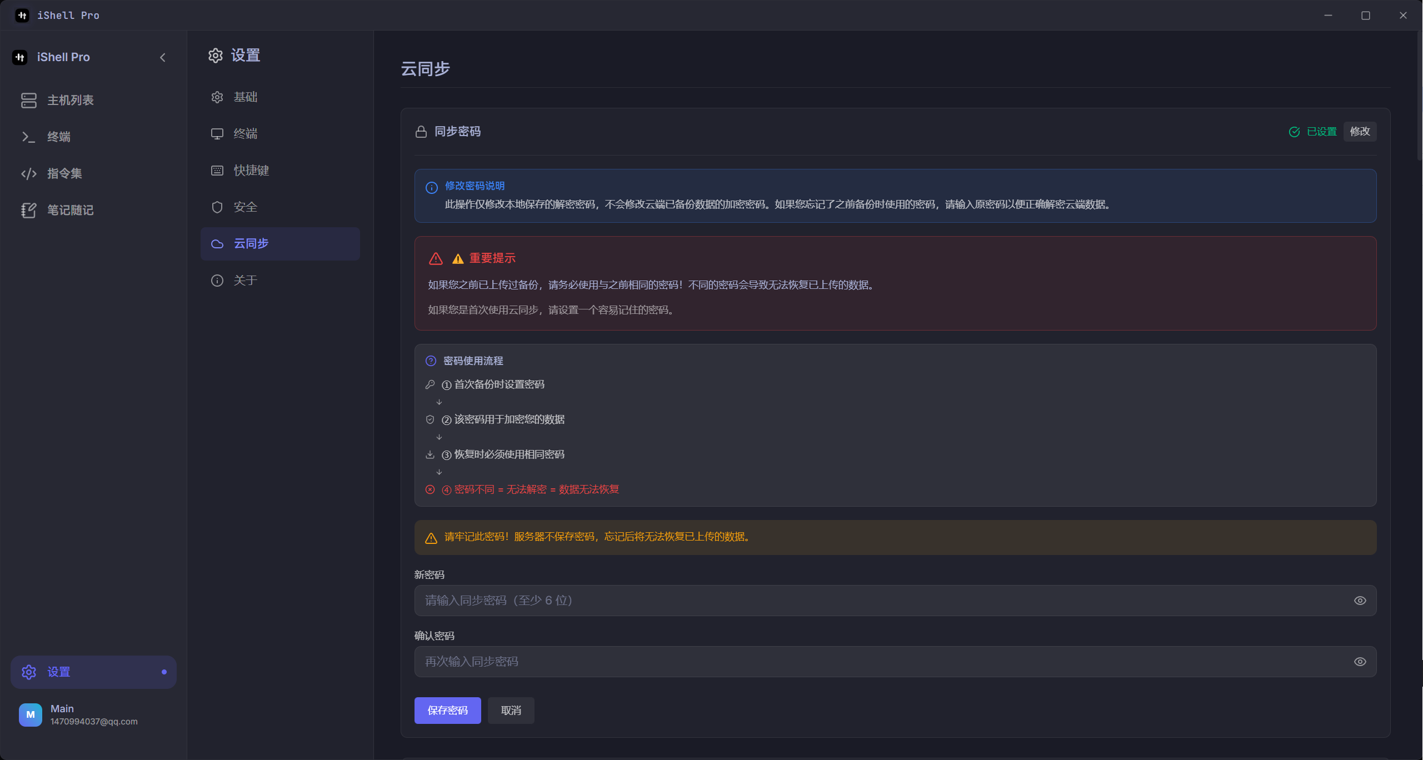The image size is (1423, 760).
Task: Click the server icon beside 主机列表
Action: click(x=29, y=100)
